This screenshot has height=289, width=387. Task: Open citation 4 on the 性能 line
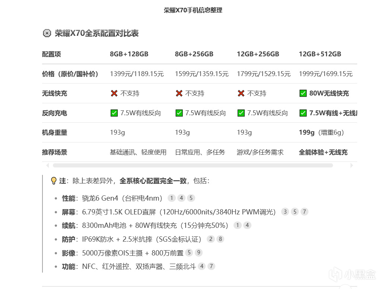[x=181, y=198]
